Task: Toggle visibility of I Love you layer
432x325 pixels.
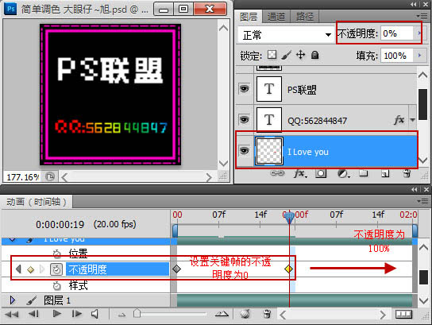Action: (244, 151)
